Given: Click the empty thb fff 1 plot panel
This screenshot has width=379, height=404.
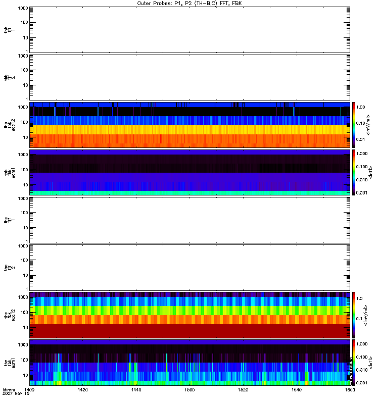Looking at the screenshot, I should (x=189, y=30).
